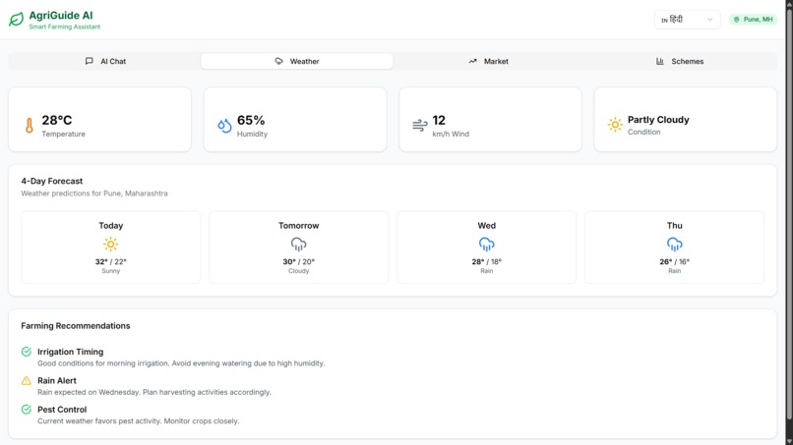This screenshot has width=793, height=445.
Task: Click the bar chart Schemes icon
Action: [660, 61]
